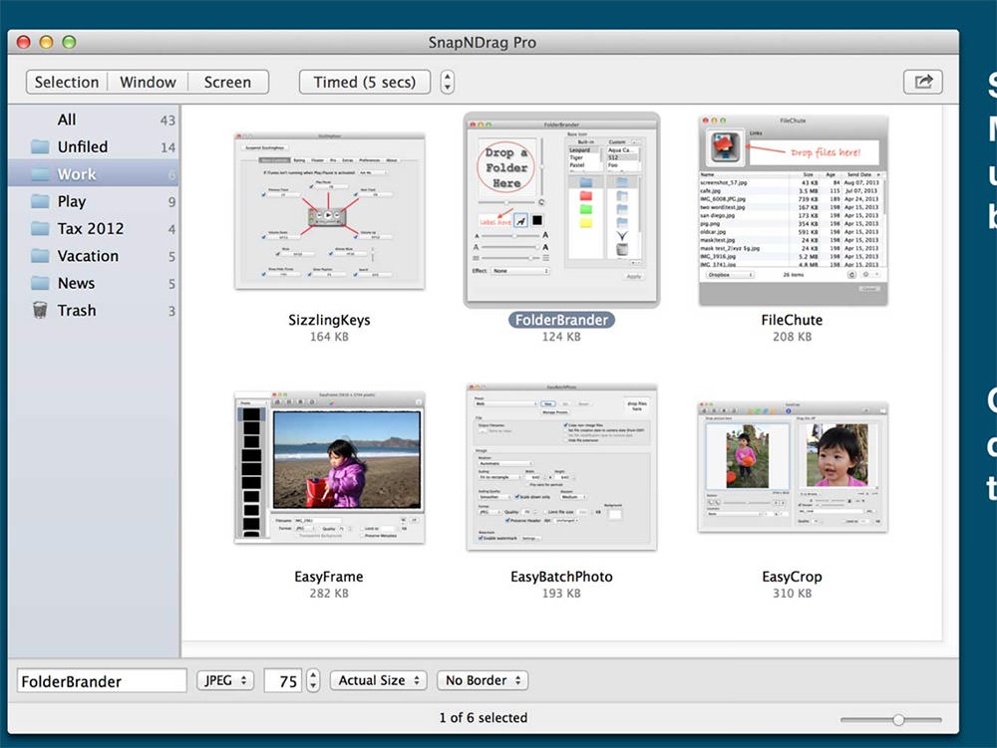Click the Share export icon button
The width and height of the screenshot is (997, 748).
click(x=922, y=82)
